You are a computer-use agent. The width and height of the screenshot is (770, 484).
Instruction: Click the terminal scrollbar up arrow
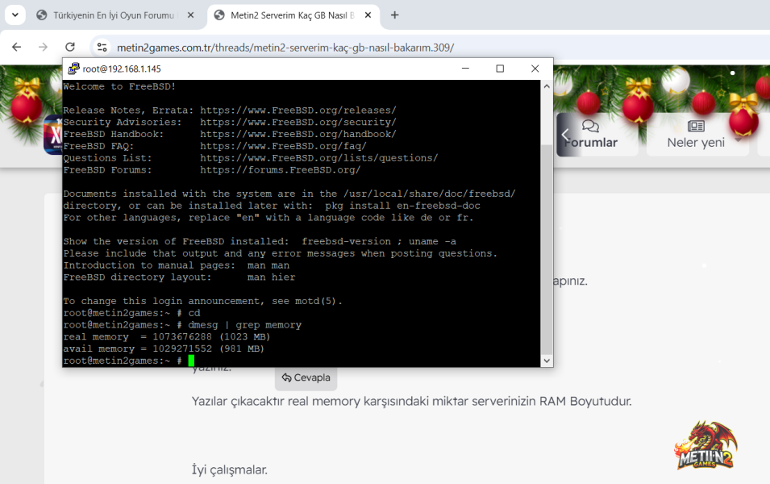pyautogui.click(x=547, y=86)
